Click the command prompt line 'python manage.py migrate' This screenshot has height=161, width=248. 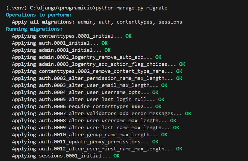(87, 8)
